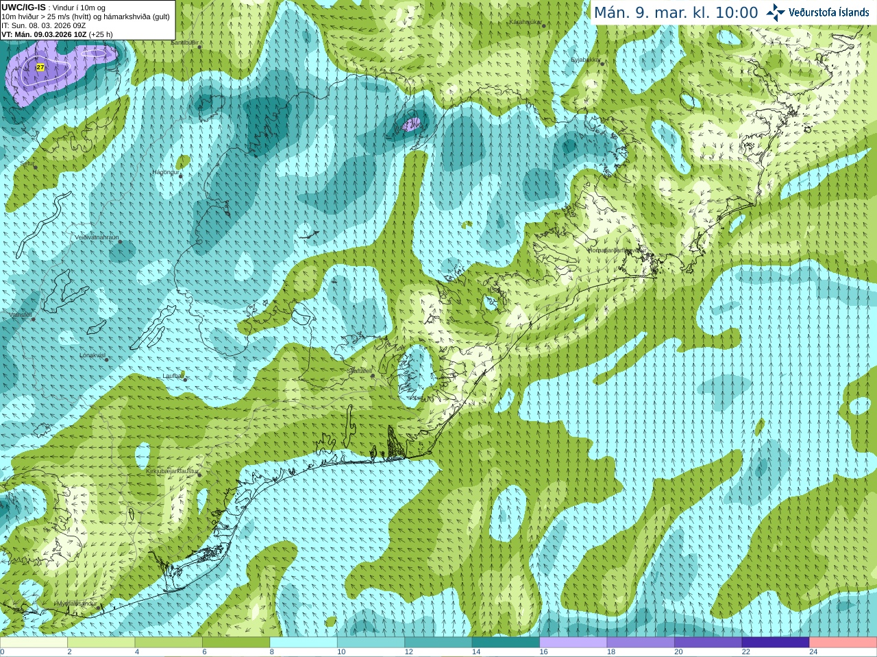Pick the pink legend swatch above 24 m/s
877x657 pixels.
(843, 643)
